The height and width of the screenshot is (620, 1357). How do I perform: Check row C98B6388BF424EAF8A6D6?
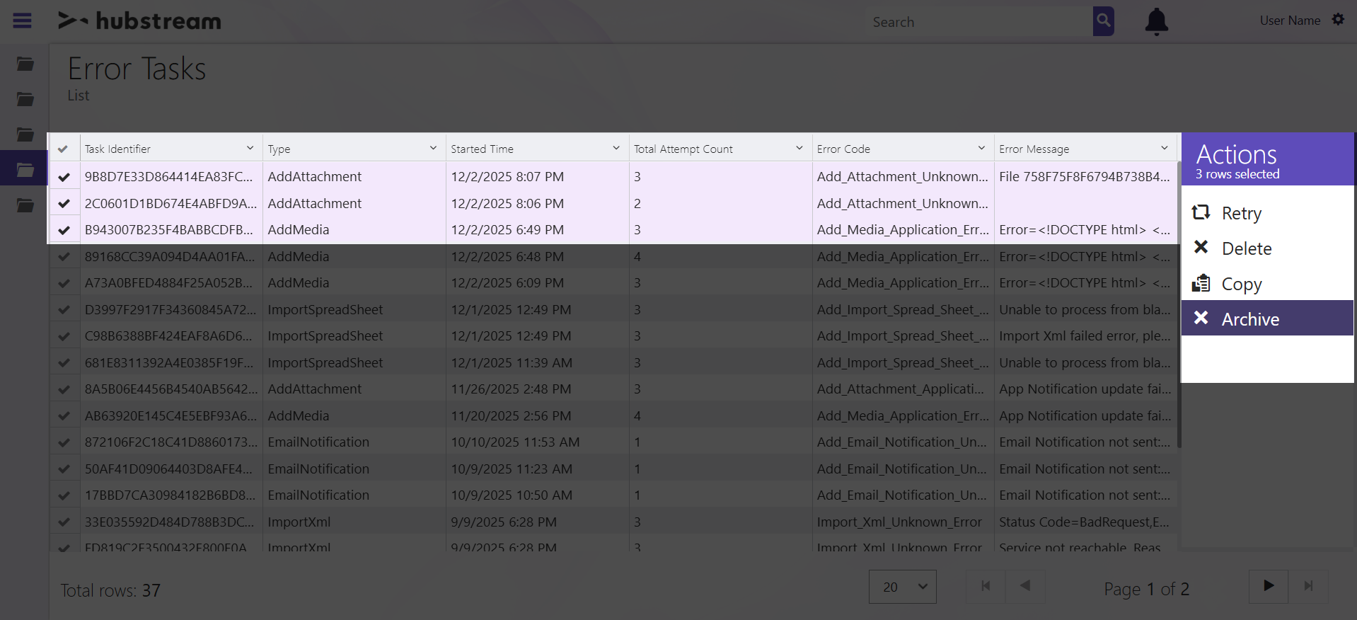64,336
